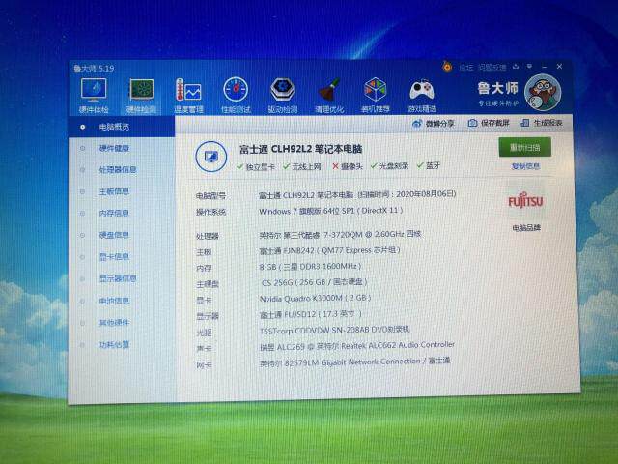Click the 富士通 FJNB242 motherboard text

(329, 250)
